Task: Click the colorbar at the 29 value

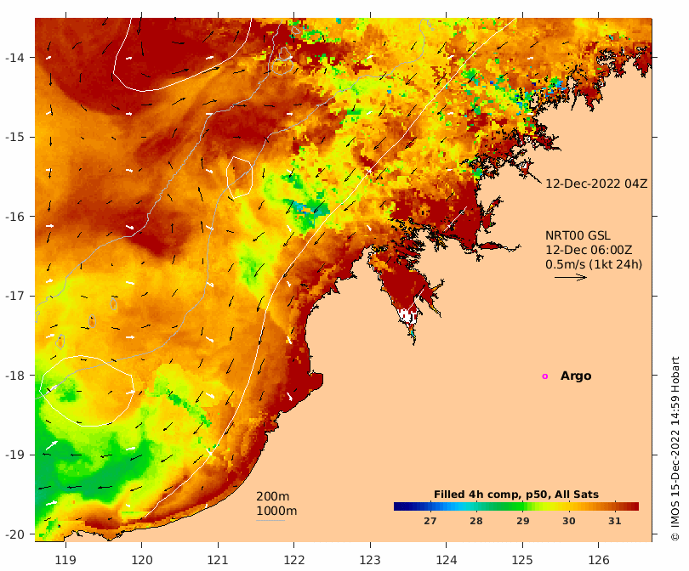Action: [x=522, y=506]
